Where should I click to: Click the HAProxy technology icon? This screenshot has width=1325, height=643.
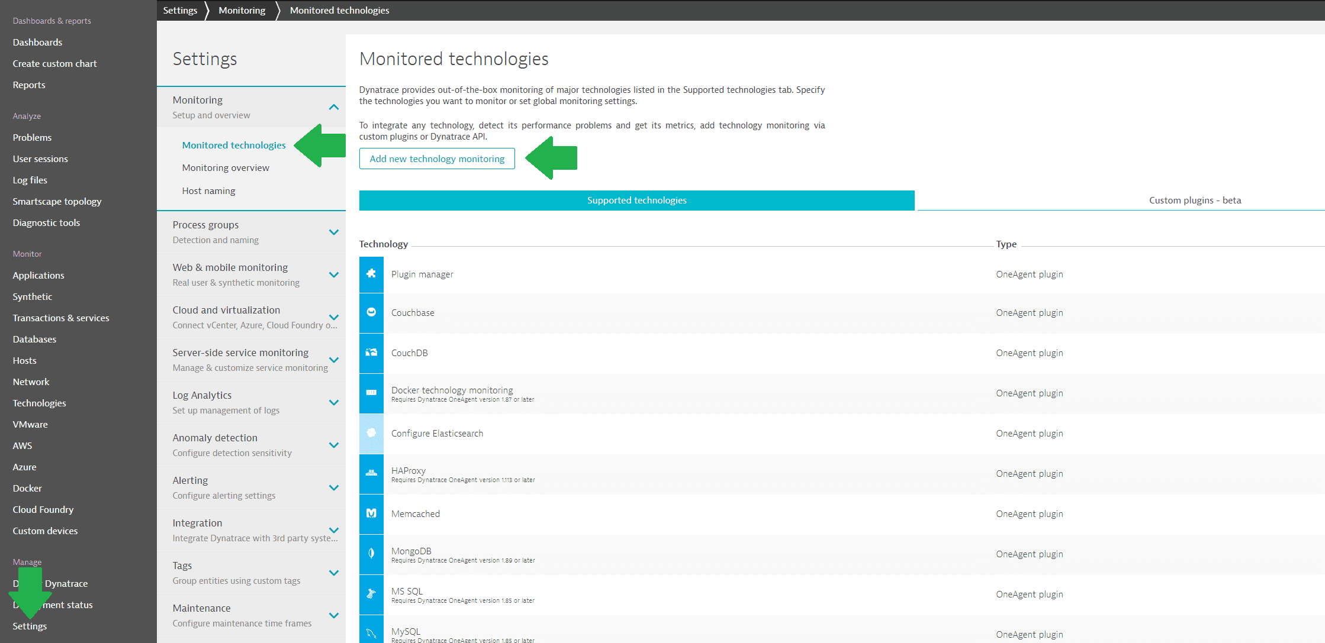coord(371,473)
